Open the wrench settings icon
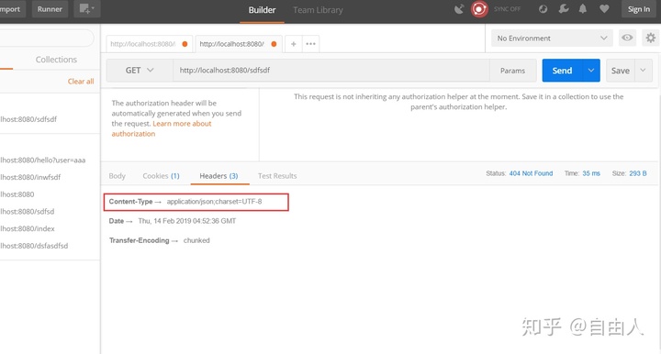The image size is (661, 354). 563,9
